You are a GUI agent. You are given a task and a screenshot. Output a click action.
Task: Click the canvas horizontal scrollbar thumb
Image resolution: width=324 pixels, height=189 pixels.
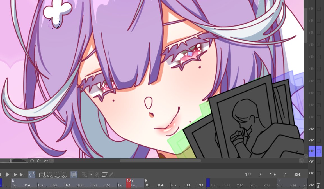tap(160, 160)
